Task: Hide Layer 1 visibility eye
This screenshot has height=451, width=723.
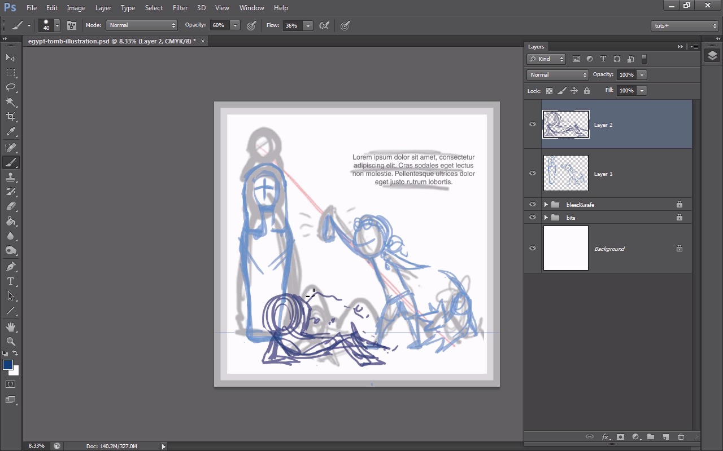Action: point(533,174)
